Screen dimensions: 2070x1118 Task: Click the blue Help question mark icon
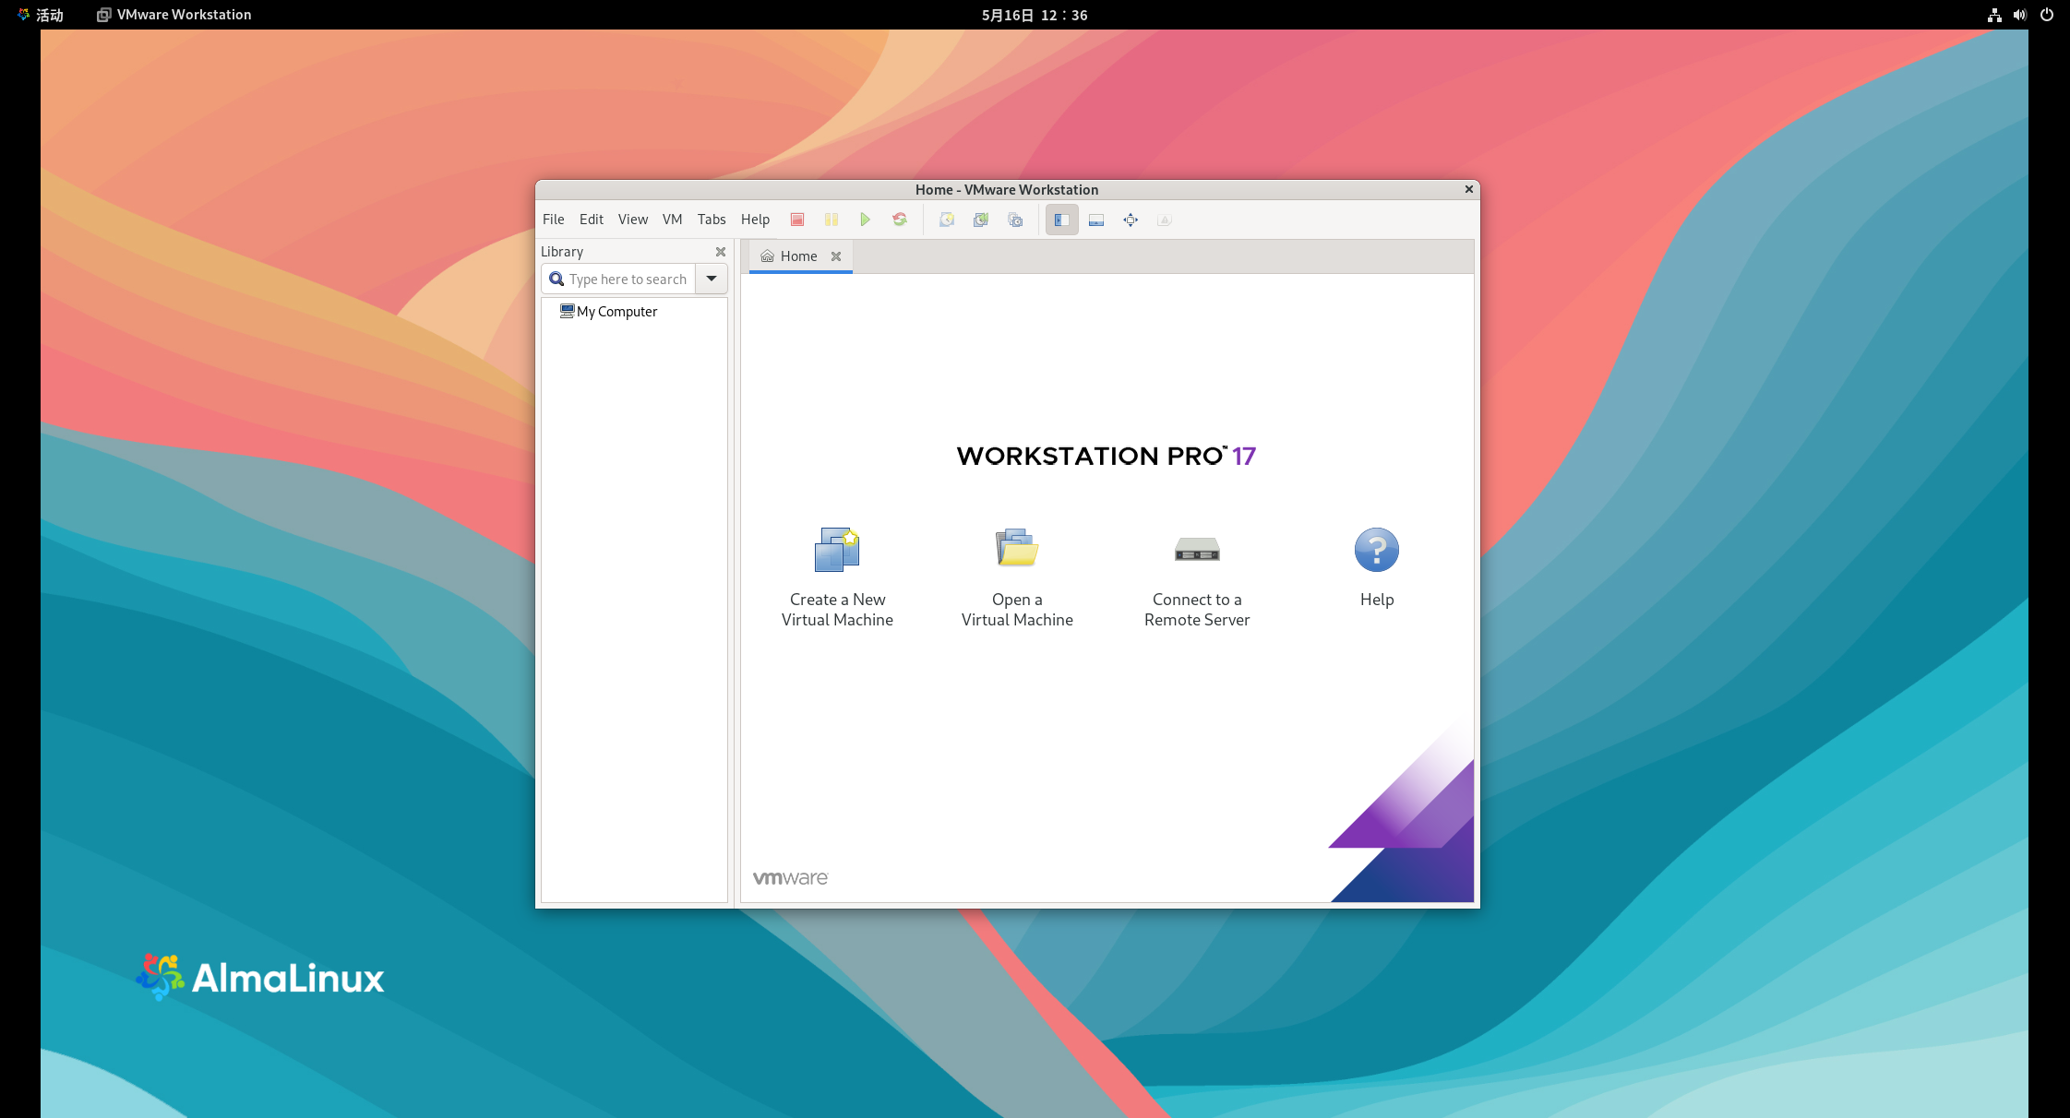[1377, 550]
